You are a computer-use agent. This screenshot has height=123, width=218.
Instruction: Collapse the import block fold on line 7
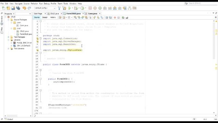click(41, 38)
